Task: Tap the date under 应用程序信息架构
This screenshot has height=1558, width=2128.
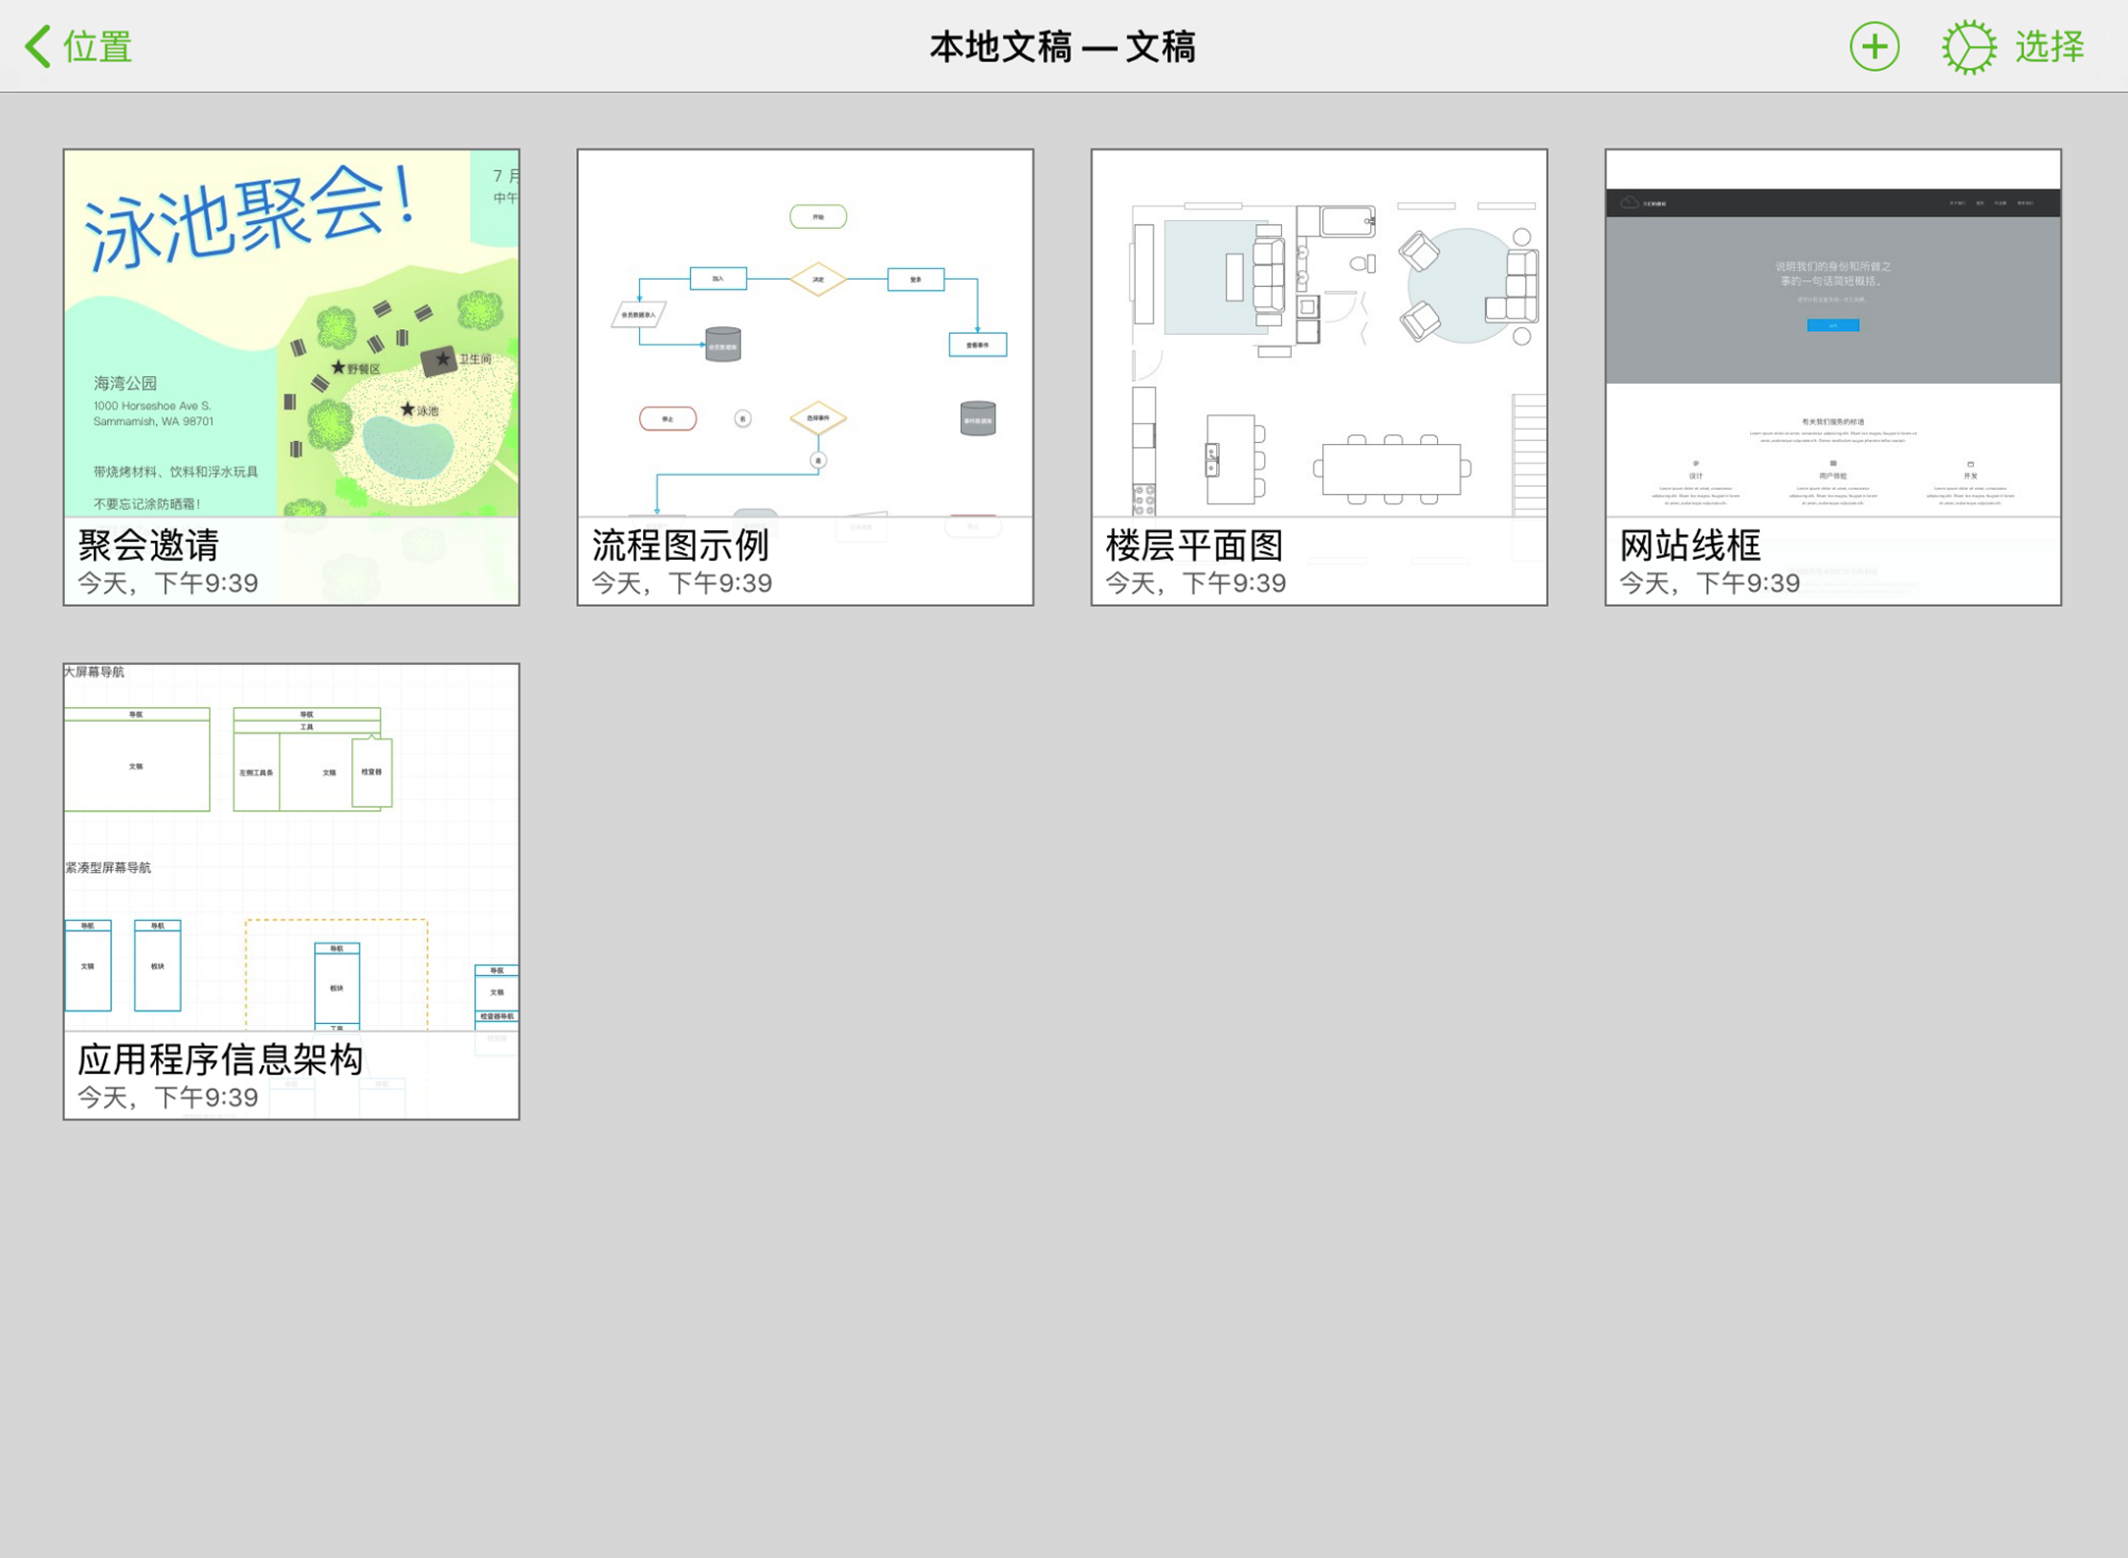Action: pyautogui.click(x=167, y=1097)
